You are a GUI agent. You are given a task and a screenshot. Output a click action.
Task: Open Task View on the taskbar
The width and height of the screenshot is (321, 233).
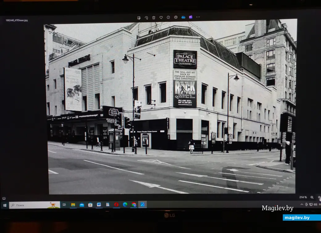(64, 205)
